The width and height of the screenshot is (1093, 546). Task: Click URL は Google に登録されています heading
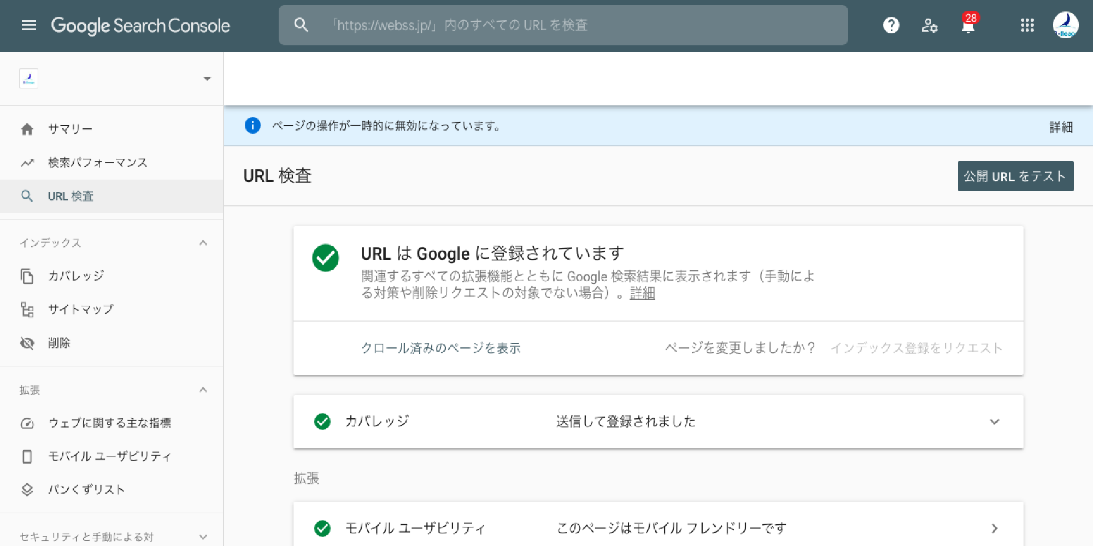(492, 253)
